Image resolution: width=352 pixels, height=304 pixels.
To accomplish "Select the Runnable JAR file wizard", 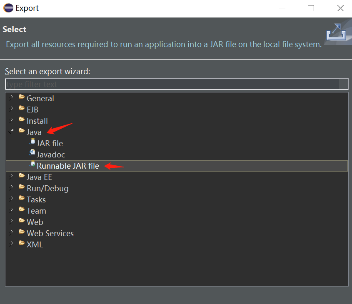I will [x=68, y=166].
